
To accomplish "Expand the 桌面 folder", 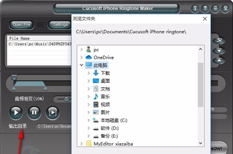I will coord(89,81).
